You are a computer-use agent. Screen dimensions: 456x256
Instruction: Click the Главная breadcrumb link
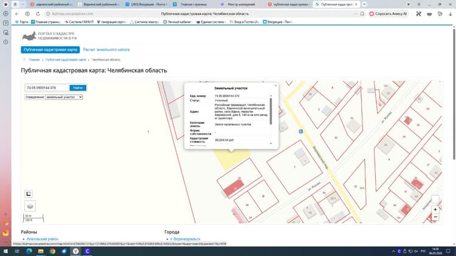[34, 59]
